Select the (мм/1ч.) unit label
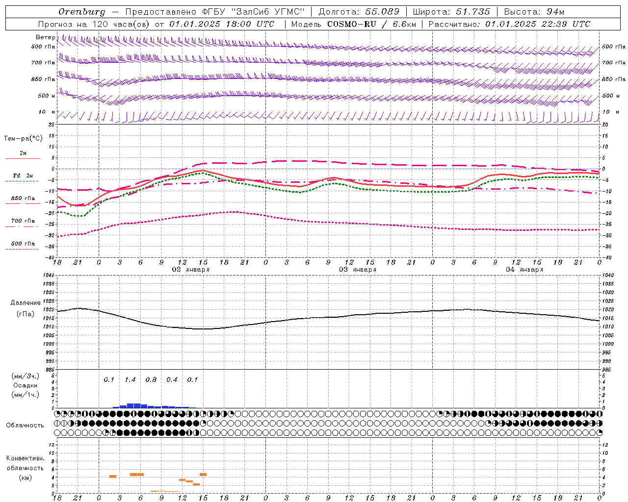 [25, 395]
